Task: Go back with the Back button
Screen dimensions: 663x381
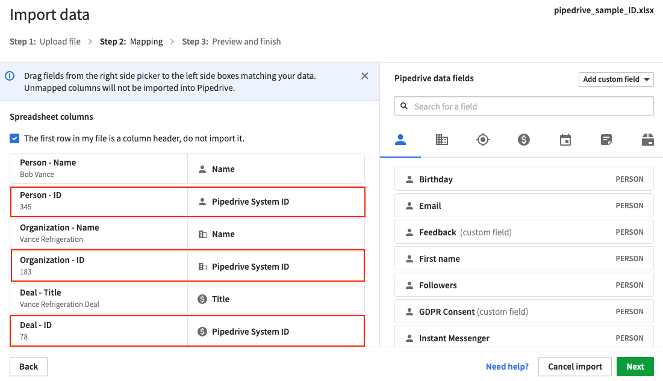Action: click(29, 367)
